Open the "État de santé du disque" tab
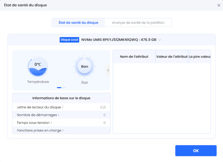223x162 pixels. tap(78, 22)
